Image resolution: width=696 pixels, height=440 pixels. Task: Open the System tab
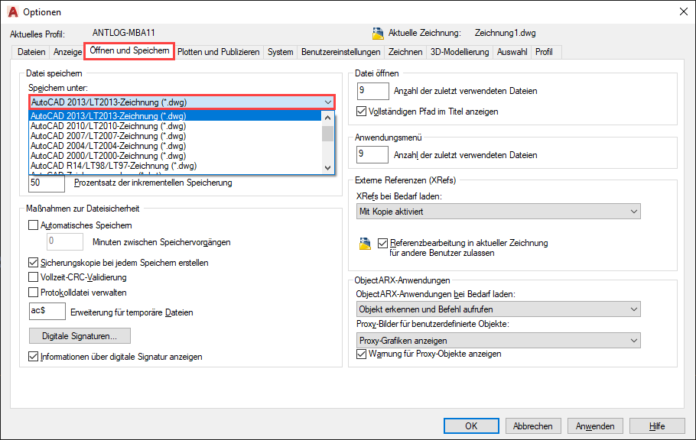click(280, 52)
